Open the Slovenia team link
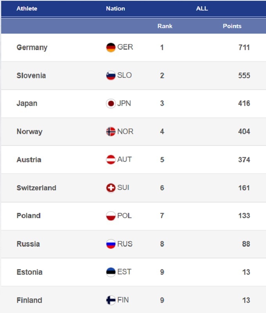Screen dimensions: 266x313 pyautogui.click(x=31, y=75)
